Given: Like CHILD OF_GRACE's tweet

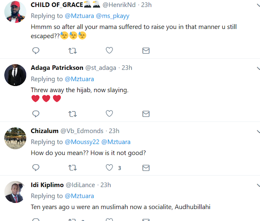Looking at the screenshot, I should pyautogui.click(x=109, y=51).
